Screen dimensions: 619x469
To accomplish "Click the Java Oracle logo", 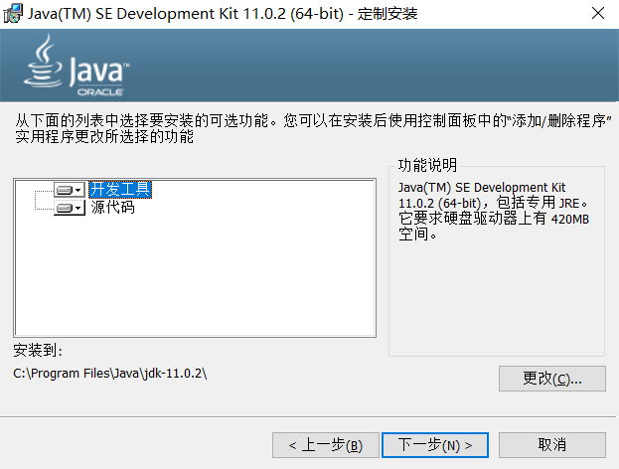I will click(x=77, y=66).
